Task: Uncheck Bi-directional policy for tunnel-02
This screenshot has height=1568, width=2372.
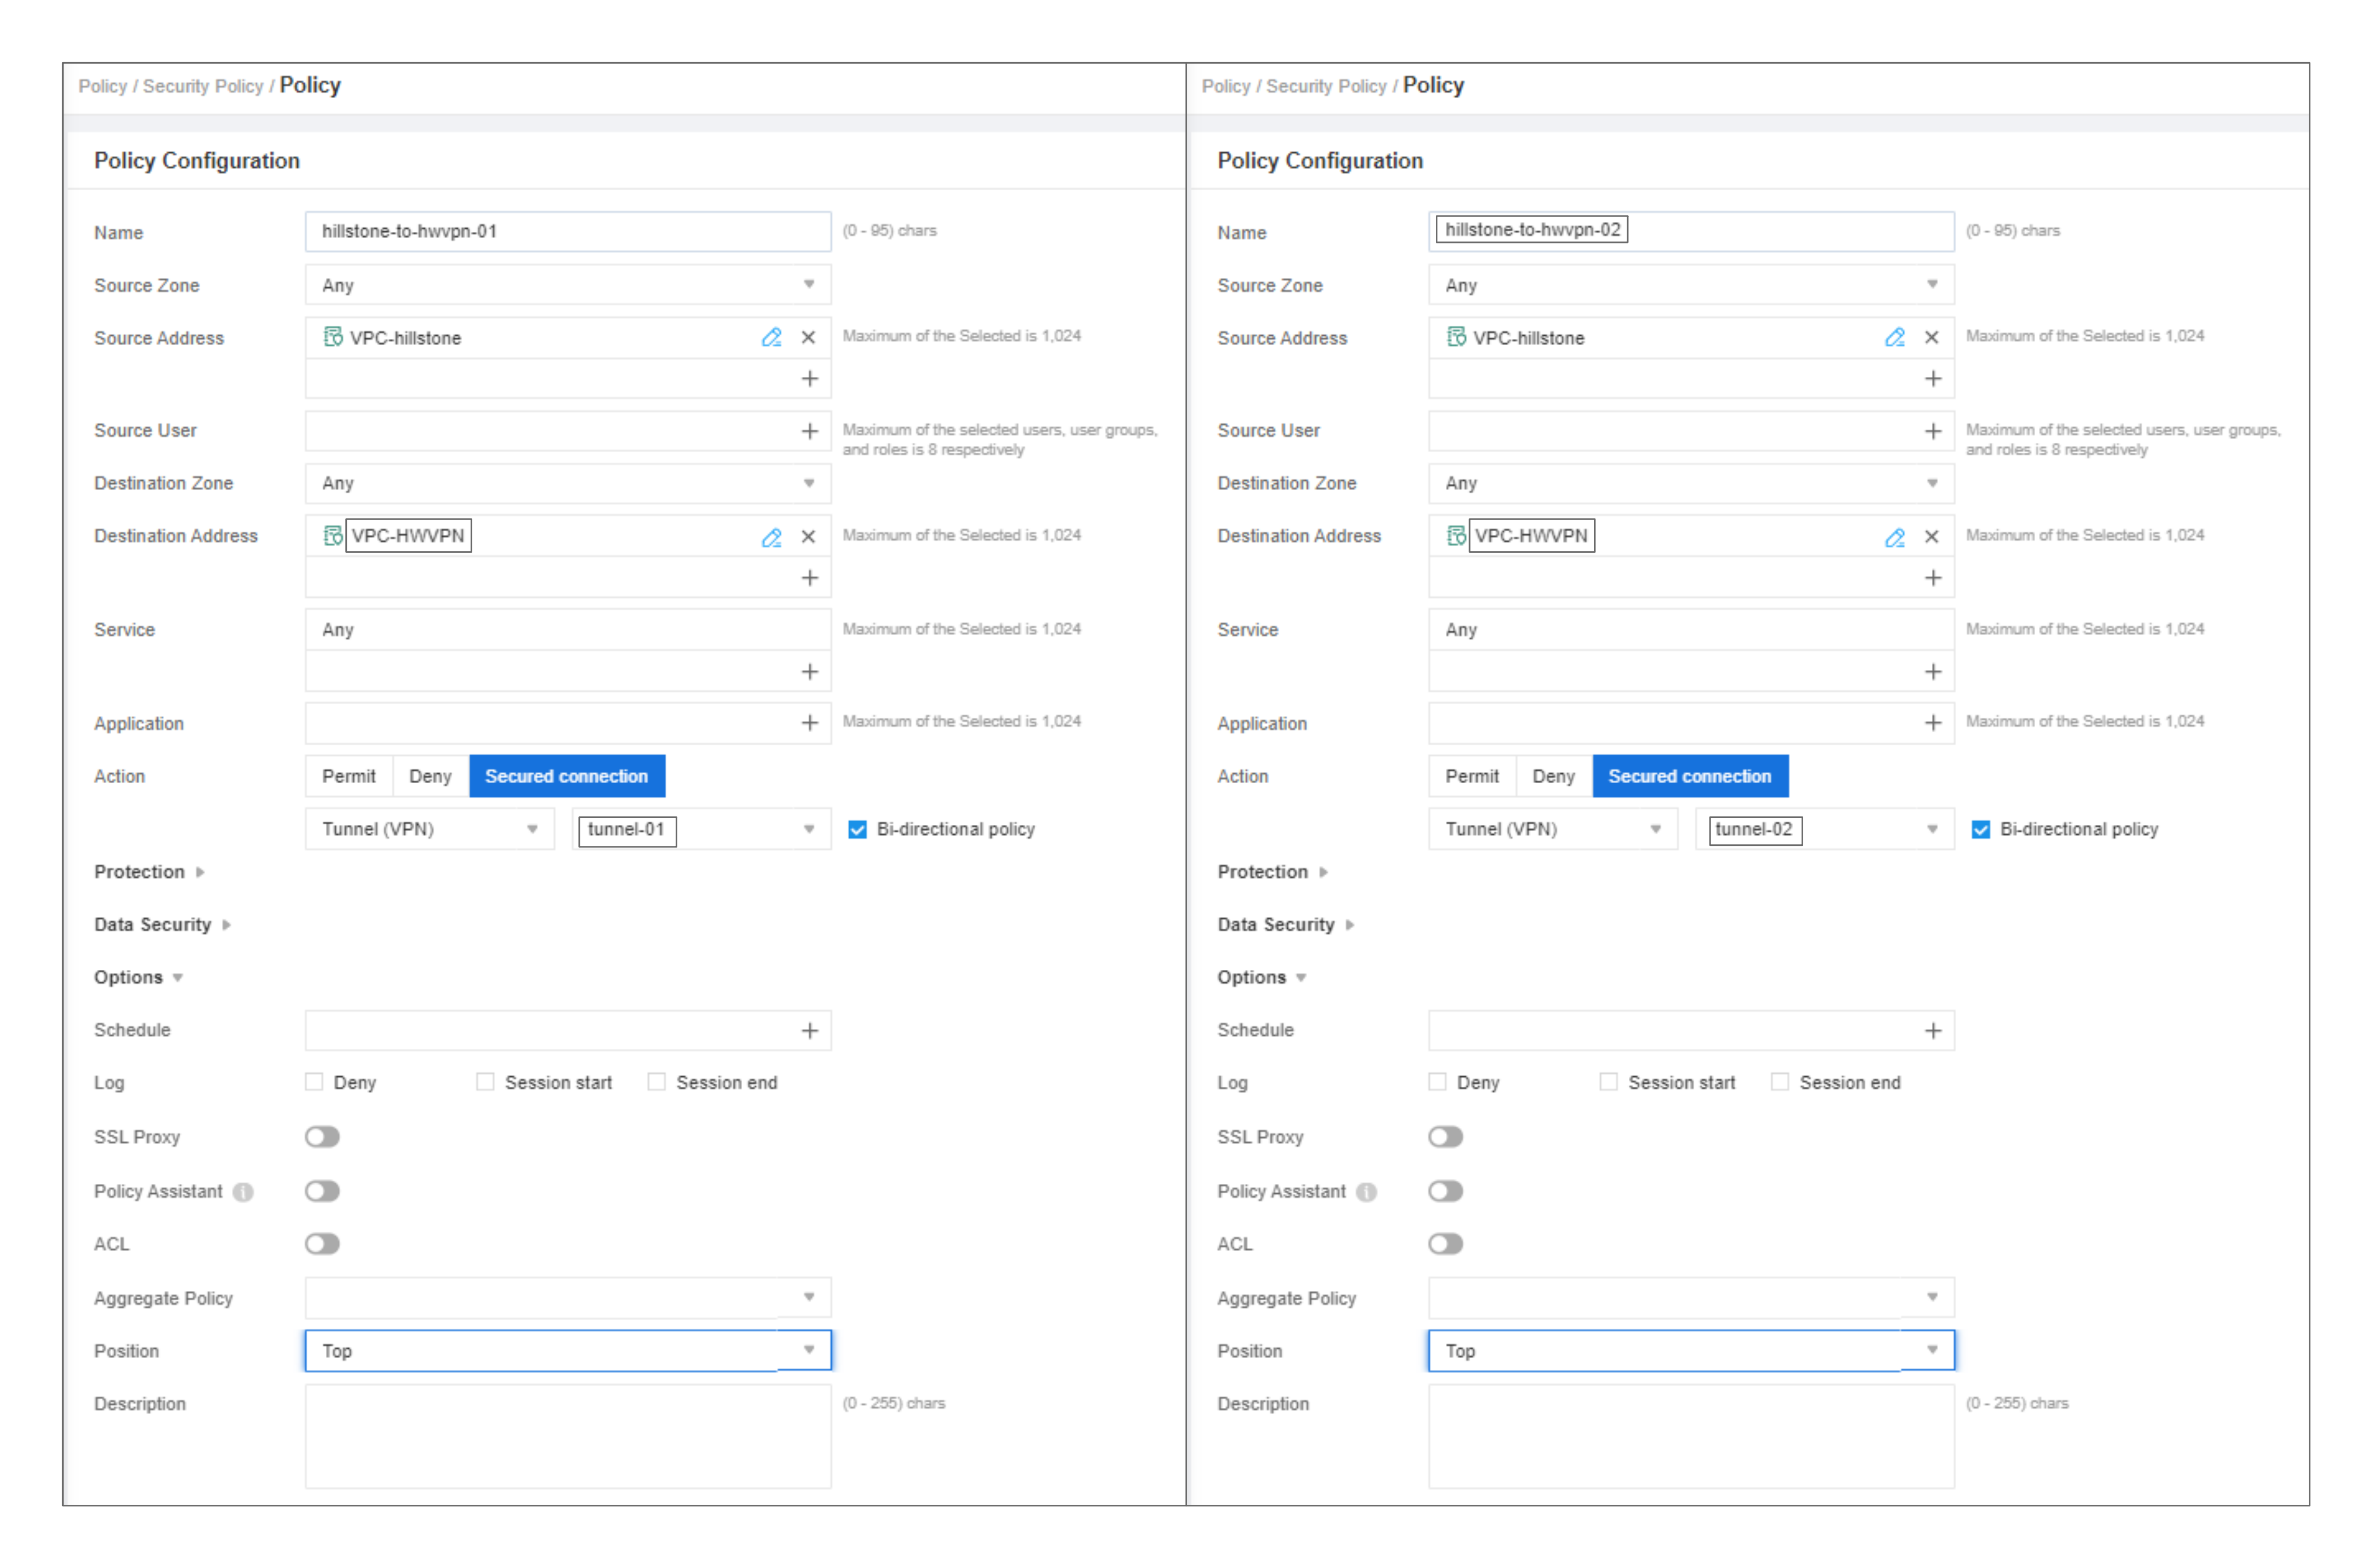Action: [1980, 830]
